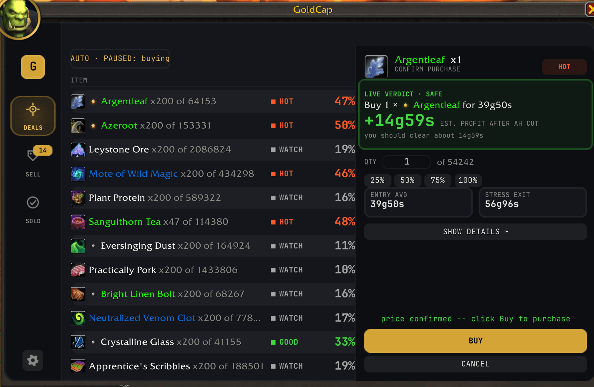594x387 pixels.
Task: Select the Practically Pork x200 row
Action: tap(213, 270)
